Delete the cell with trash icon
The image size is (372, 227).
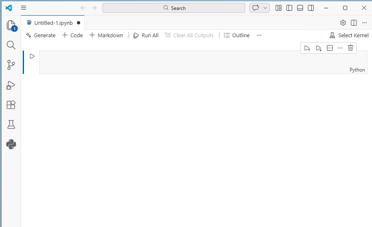click(x=351, y=48)
